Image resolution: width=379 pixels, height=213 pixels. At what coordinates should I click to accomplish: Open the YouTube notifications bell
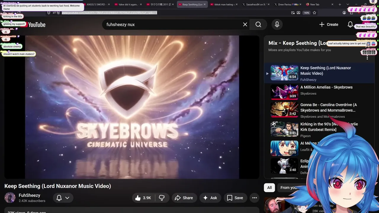click(350, 25)
